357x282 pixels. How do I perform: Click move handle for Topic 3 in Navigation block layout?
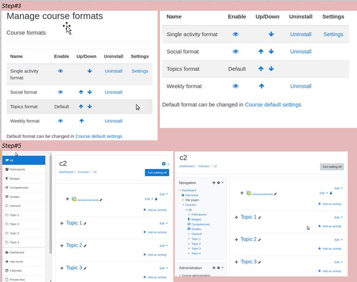pos(236,262)
